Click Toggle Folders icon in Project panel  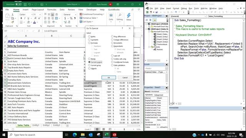(x=155, y=20)
